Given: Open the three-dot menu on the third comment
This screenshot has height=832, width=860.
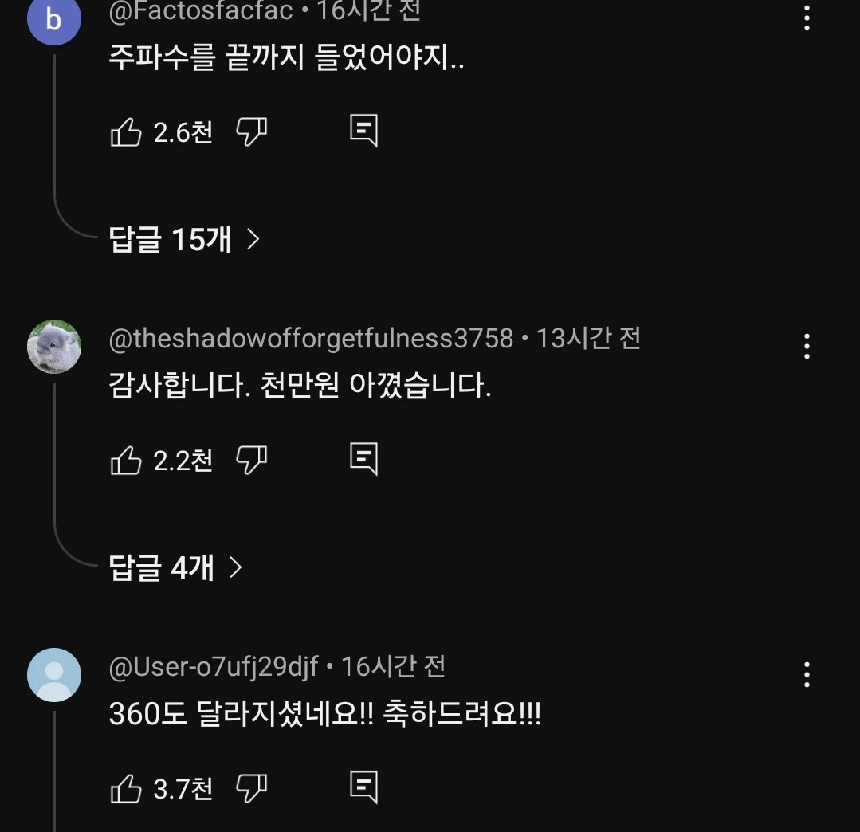Looking at the screenshot, I should tap(807, 673).
